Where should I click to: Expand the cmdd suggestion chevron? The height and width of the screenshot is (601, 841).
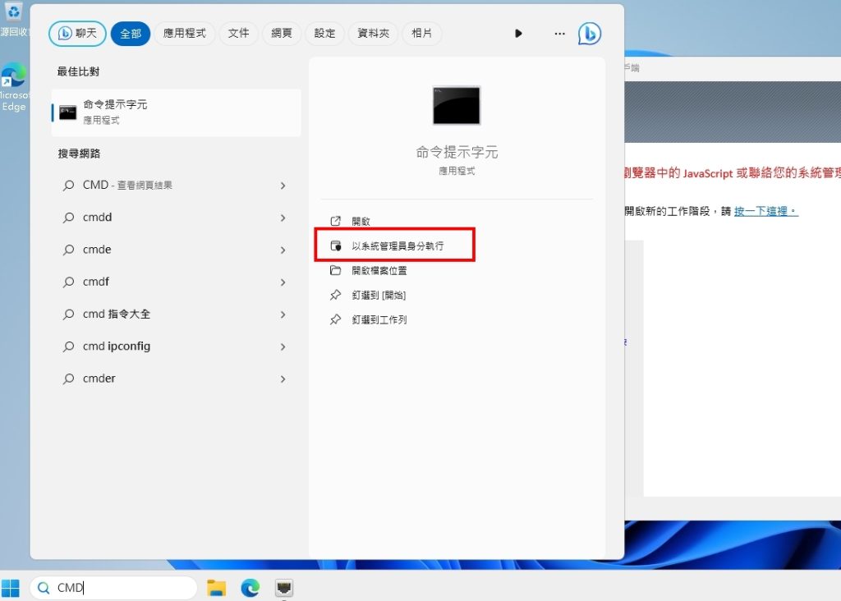[x=283, y=218]
